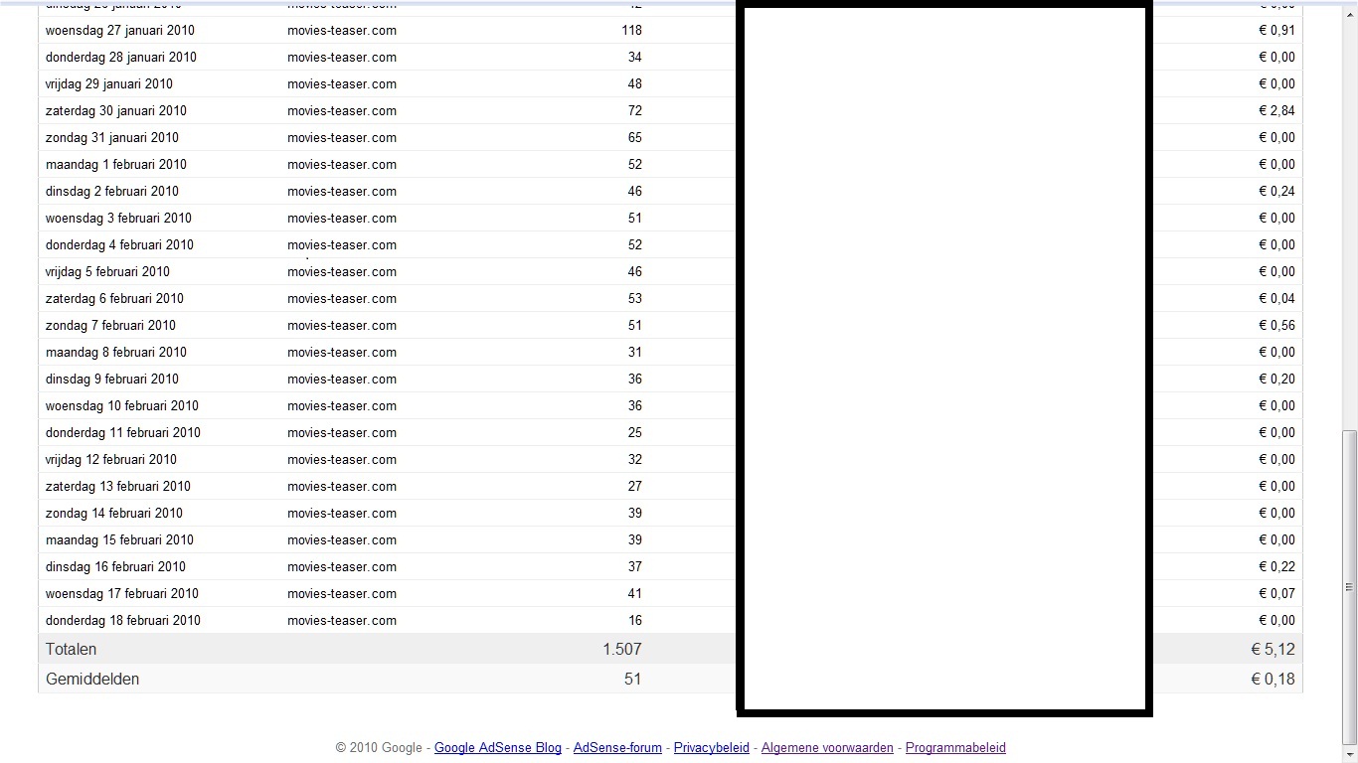
Task: Open the Algemene voorwaarden link
Action: coord(827,747)
